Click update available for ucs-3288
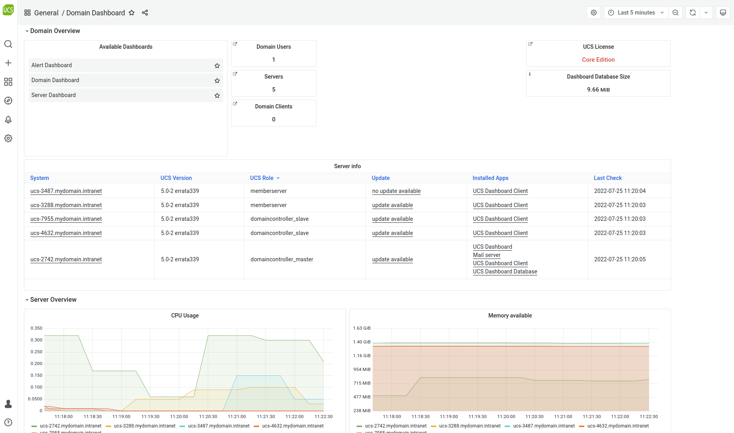734x433 pixels. 392,205
